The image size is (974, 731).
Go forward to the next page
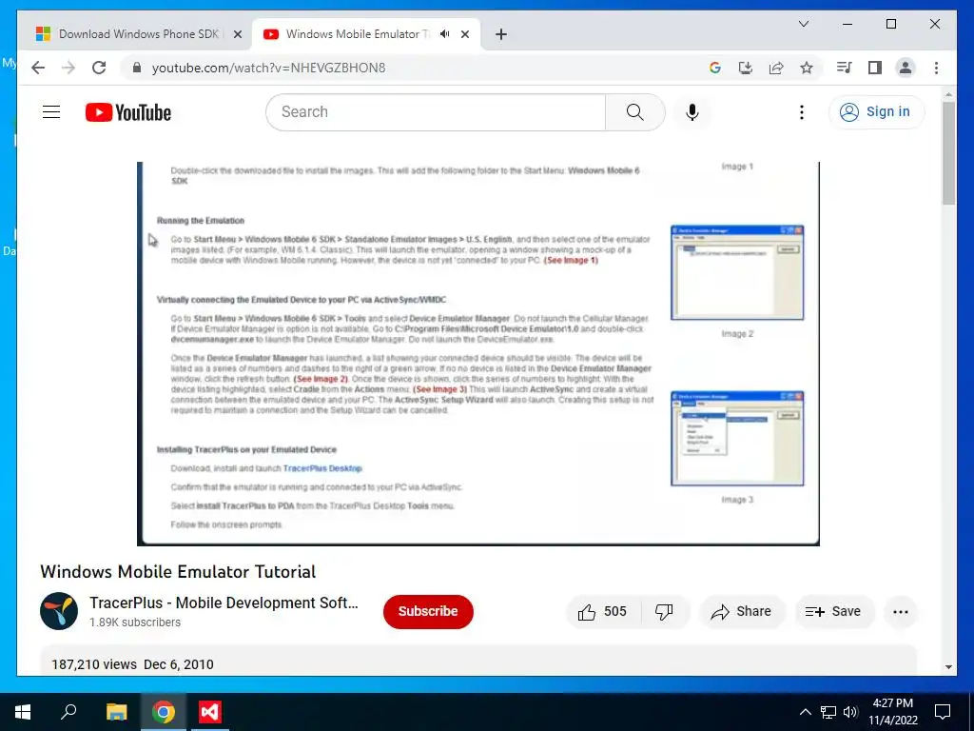pyautogui.click(x=68, y=68)
